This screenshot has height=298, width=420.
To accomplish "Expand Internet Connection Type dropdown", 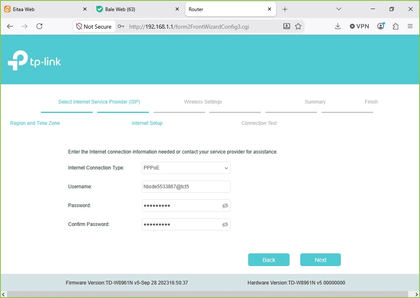I will (186, 168).
